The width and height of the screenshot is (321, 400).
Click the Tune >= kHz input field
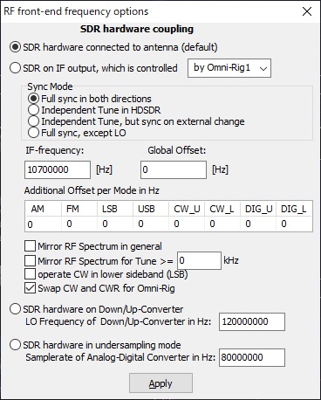tap(199, 260)
